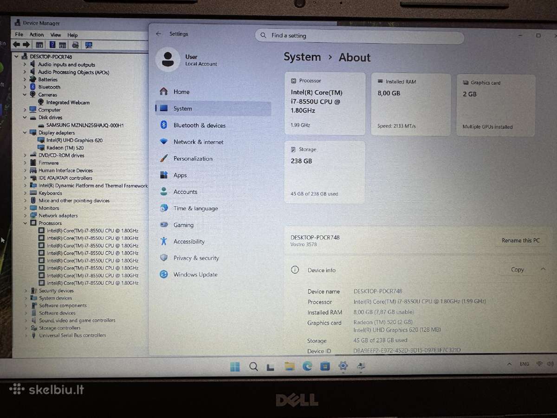
Task: Click Forward arrow in Device Manager toolbar
Action: tap(26, 45)
